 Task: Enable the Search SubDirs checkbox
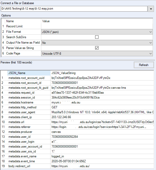97,37
